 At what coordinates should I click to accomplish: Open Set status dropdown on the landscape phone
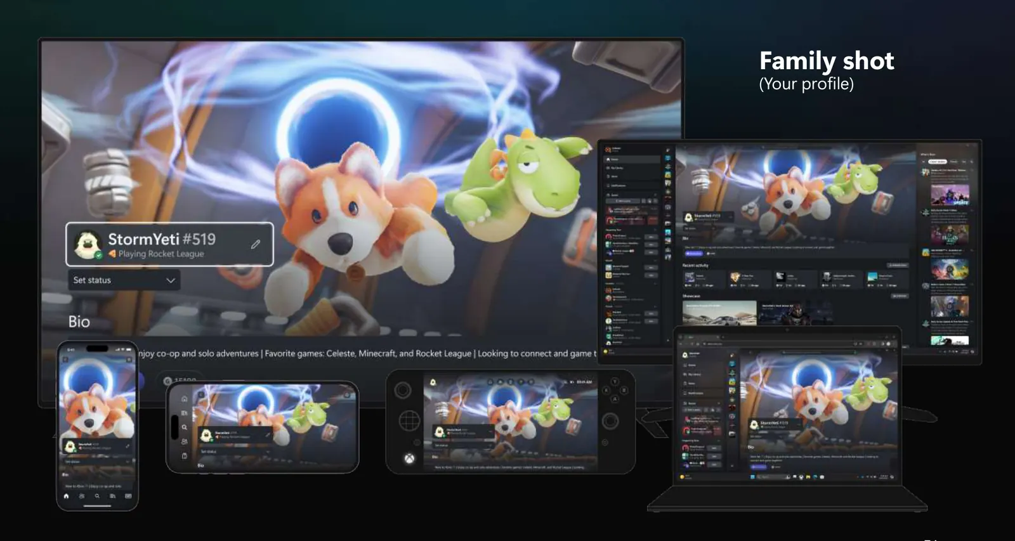pyautogui.click(x=235, y=452)
